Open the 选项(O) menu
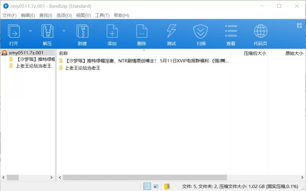 click(64, 15)
